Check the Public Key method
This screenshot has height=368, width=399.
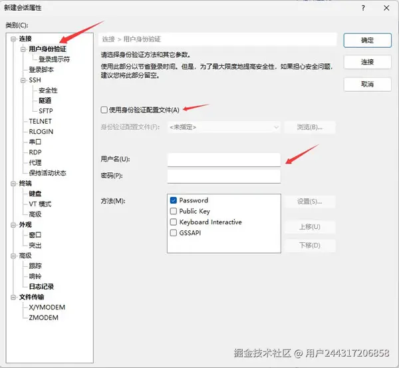(x=174, y=211)
